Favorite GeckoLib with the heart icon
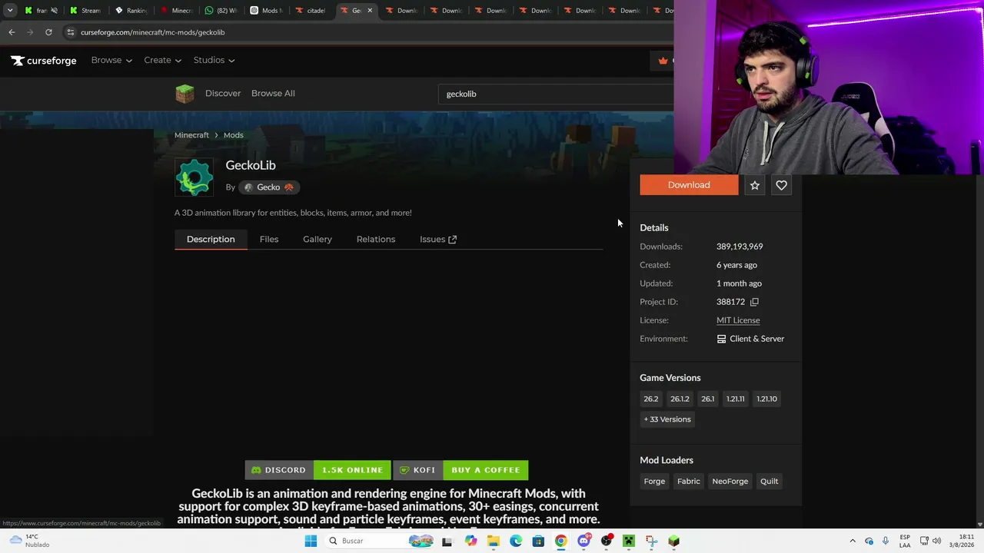Viewport: 984px width, 553px height. click(x=781, y=185)
